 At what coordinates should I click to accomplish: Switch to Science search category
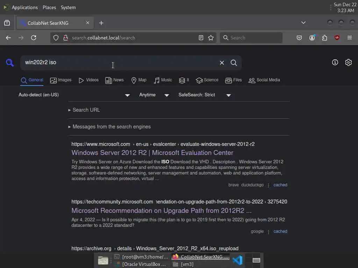pos(207,80)
